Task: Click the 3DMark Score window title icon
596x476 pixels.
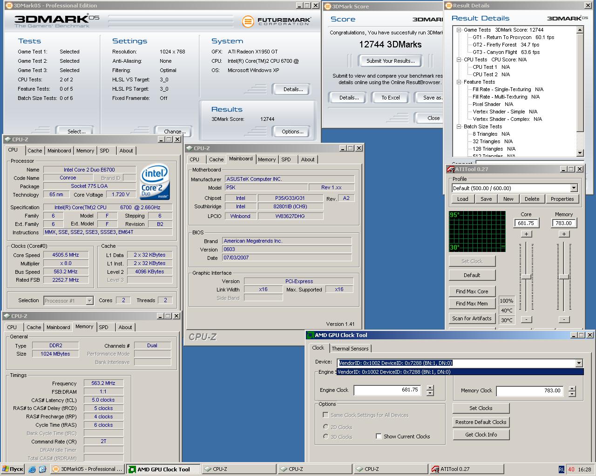Action: pos(327,7)
